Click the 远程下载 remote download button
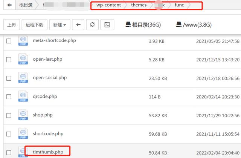 pos(34,25)
